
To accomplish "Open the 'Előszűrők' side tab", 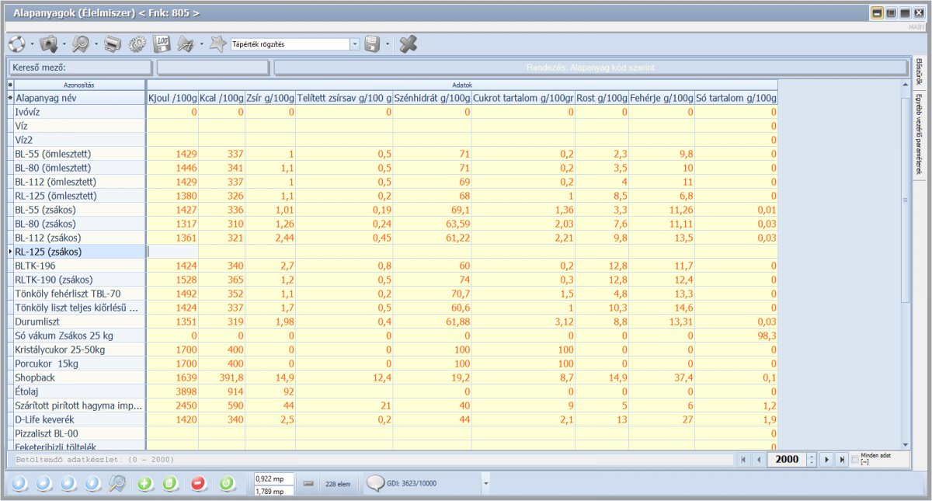I will point(919,71).
